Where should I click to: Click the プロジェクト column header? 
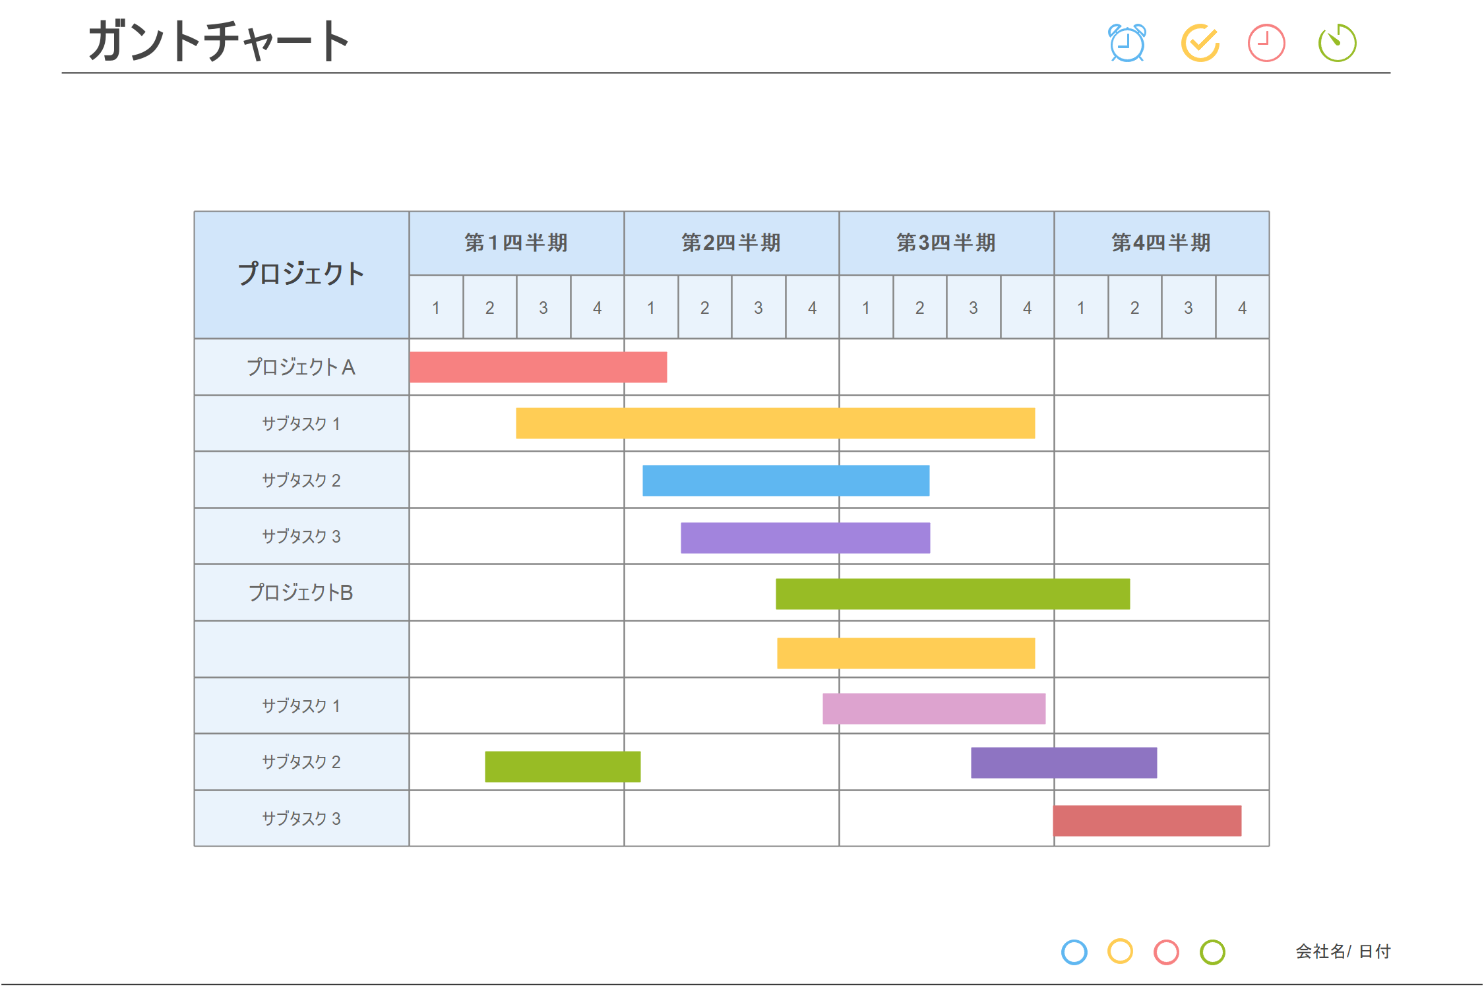pyautogui.click(x=301, y=274)
